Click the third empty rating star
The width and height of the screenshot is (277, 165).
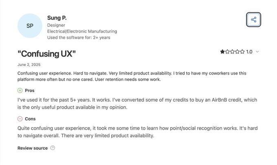233,52
